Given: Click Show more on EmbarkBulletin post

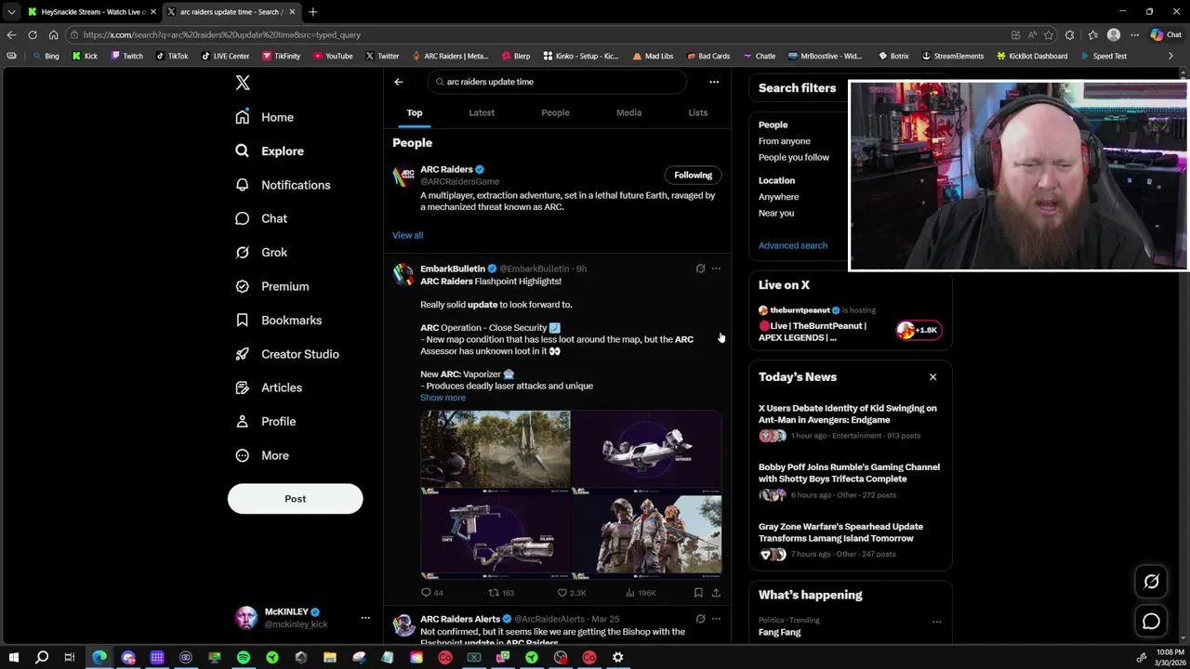Looking at the screenshot, I should (443, 398).
